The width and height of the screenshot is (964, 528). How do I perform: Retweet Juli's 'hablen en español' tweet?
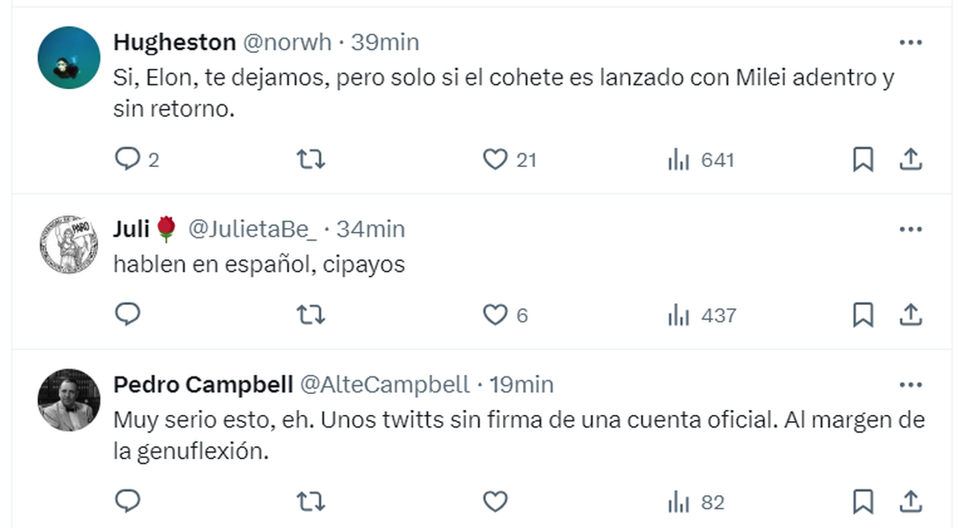pos(311,315)
